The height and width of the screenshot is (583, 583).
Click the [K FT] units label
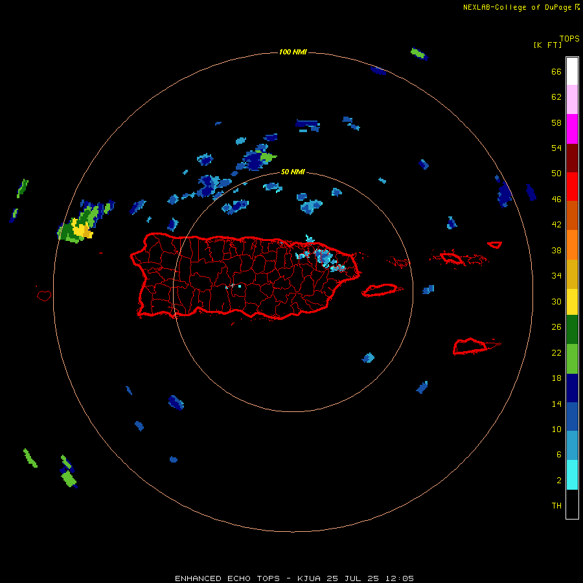(x=547, y=45)
